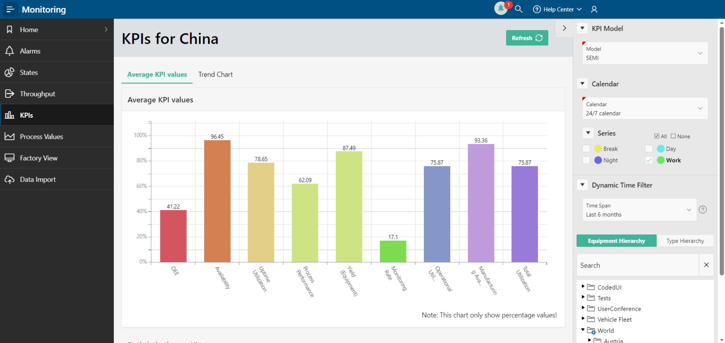
Task: Launch Data Import from the sidebar
Action: (38, 179)
